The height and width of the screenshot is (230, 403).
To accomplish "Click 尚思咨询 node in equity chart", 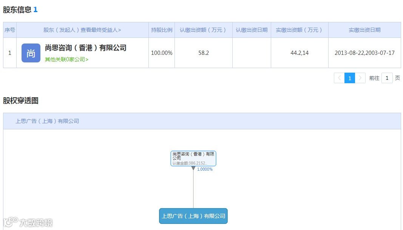I will pos(193,159).
